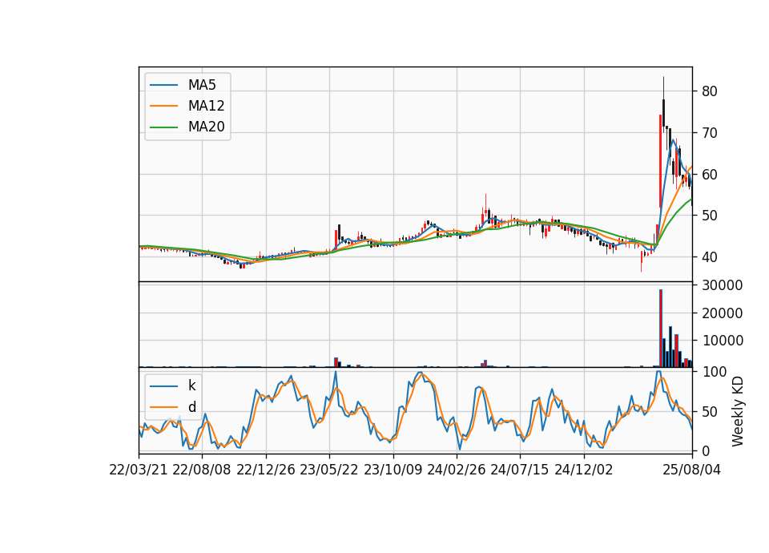Click the Weekly KD axis title
The image size is (769, 553).
click(x=738, y=411)
